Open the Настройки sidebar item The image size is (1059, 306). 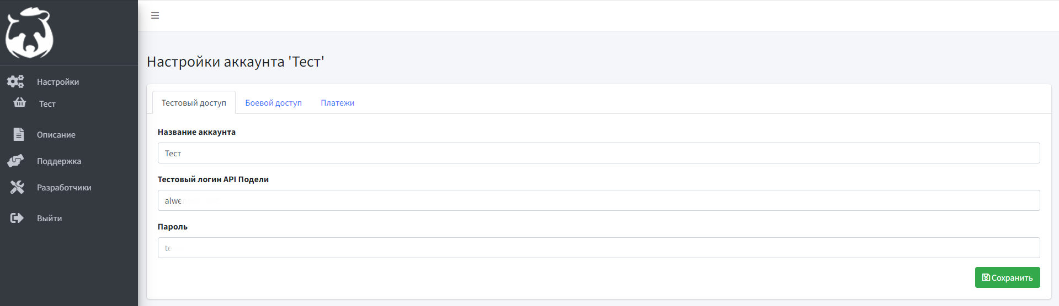click(58, 81)
